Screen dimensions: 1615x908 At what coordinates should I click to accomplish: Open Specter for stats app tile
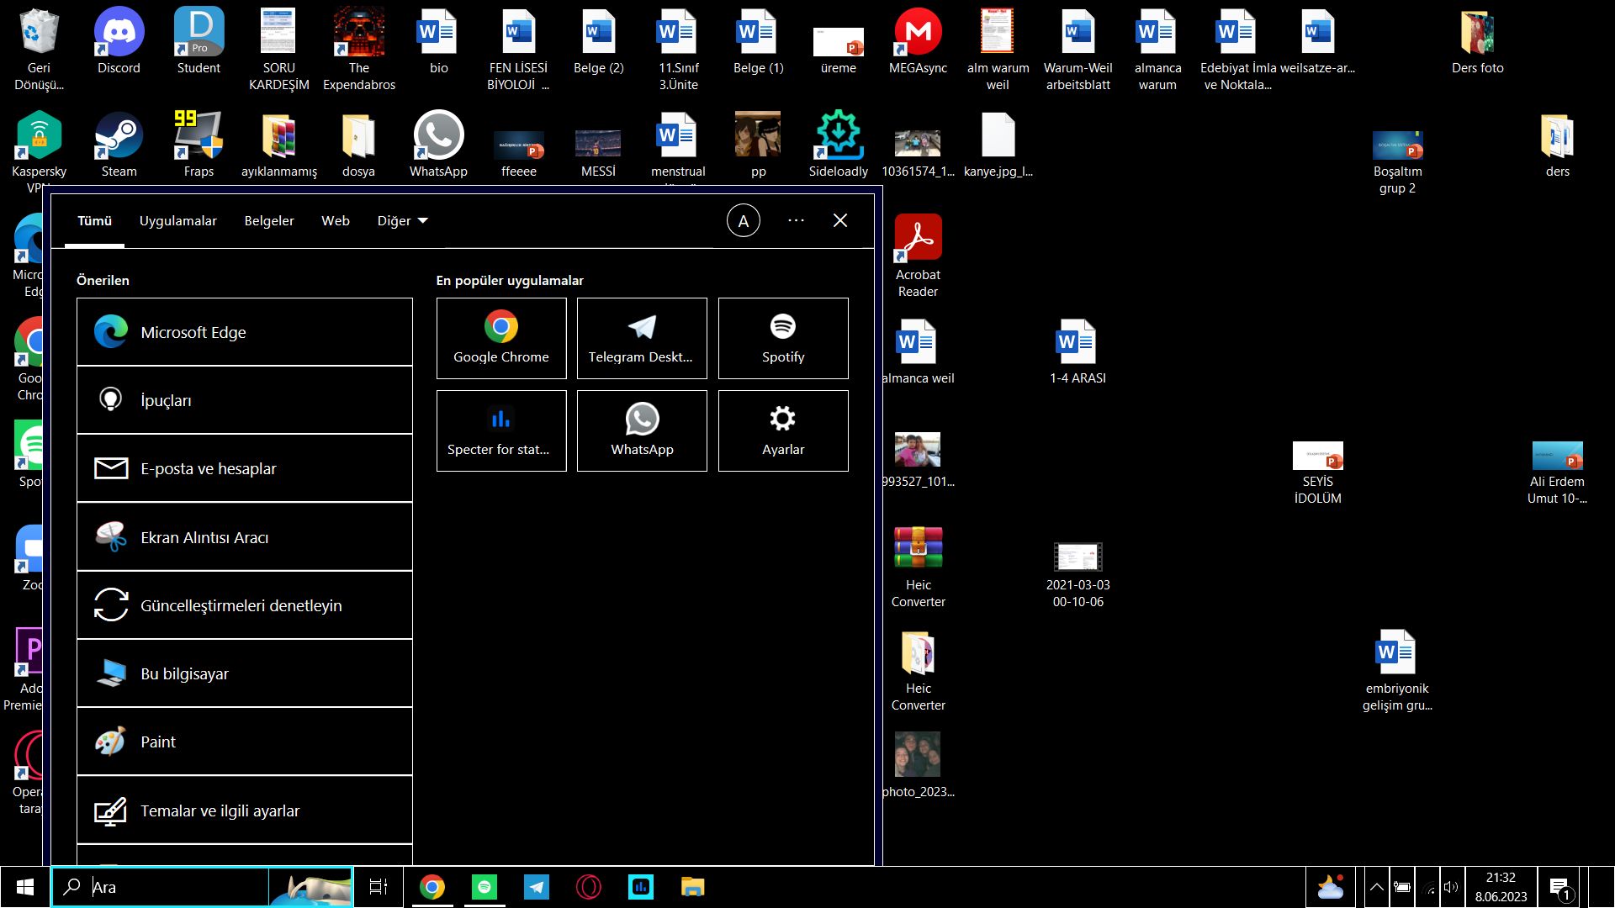(x=501, y=430)
